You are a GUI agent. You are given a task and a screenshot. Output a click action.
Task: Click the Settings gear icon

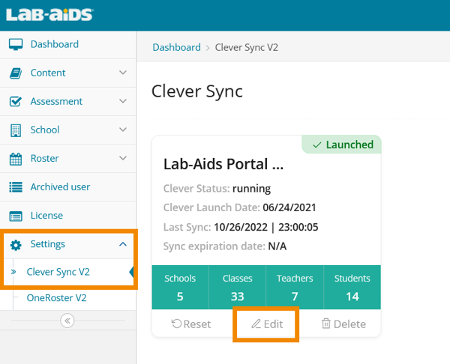[15, 244]
